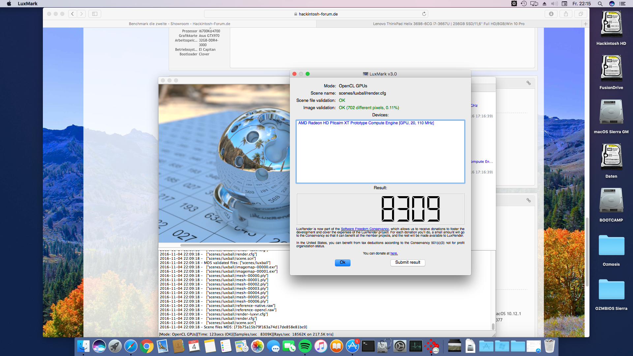Click the render window horizontal scrollbar

[234, 245]
